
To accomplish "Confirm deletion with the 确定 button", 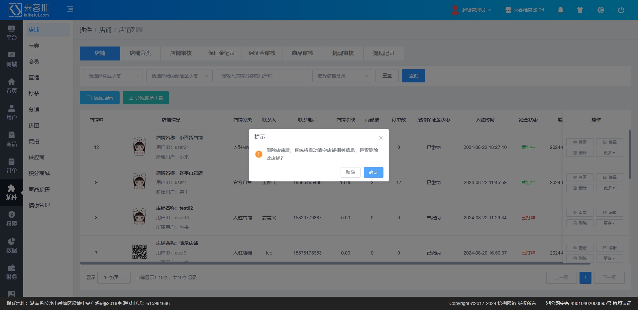I will 373,172.
